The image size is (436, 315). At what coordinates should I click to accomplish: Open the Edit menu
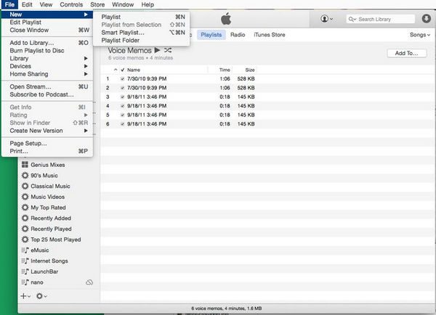[27, 4]
